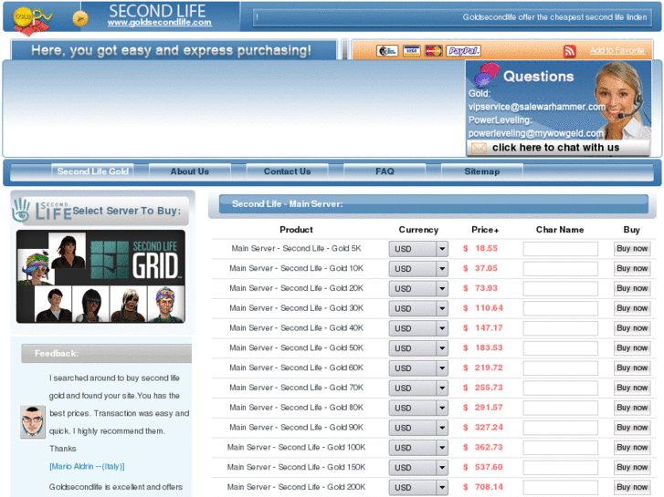
Task: Open currency dropdown for Gold 30K
Action: tap(418, 309)
